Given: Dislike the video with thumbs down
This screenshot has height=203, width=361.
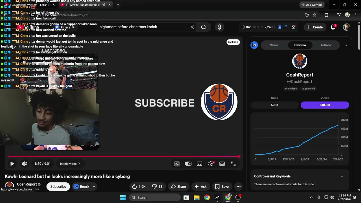Looking at the screenshot, I should click(x=157, y=186).
